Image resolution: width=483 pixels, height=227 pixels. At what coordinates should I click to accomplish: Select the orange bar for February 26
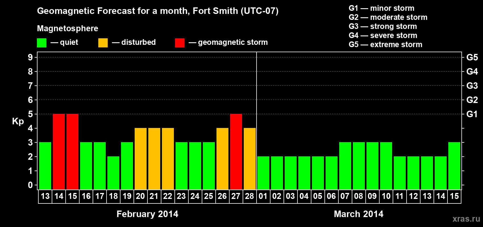click(x=222, y=159)
